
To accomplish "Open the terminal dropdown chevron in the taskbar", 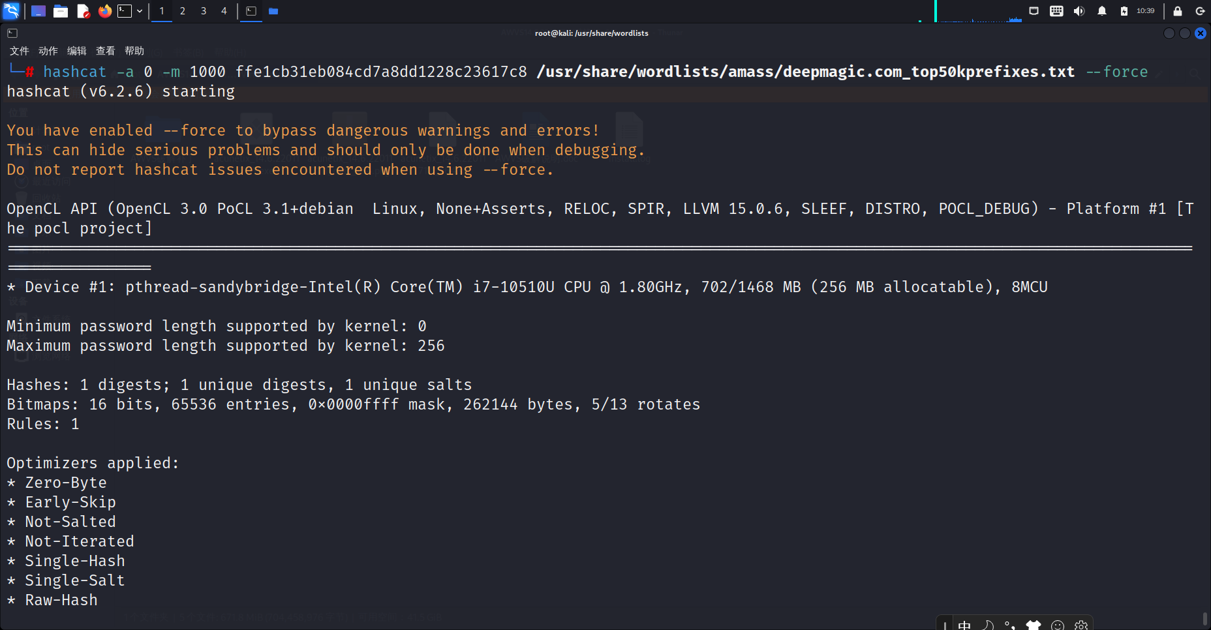I will (139, 11).
